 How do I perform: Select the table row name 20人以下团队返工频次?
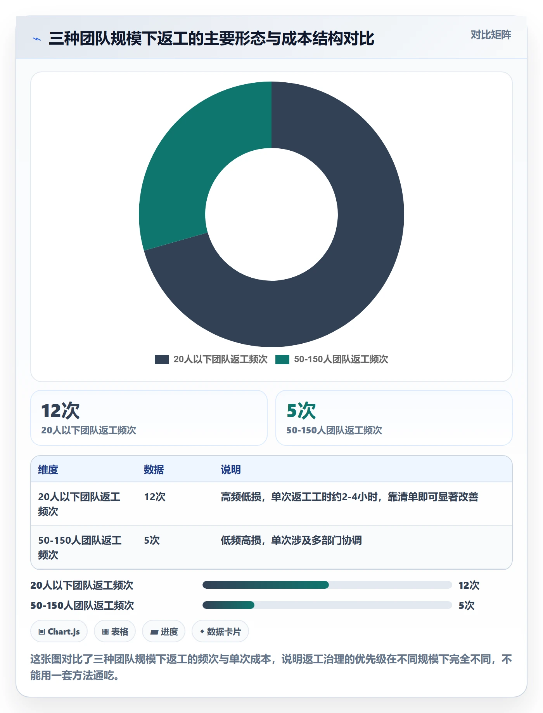click(x=79, y=504)
